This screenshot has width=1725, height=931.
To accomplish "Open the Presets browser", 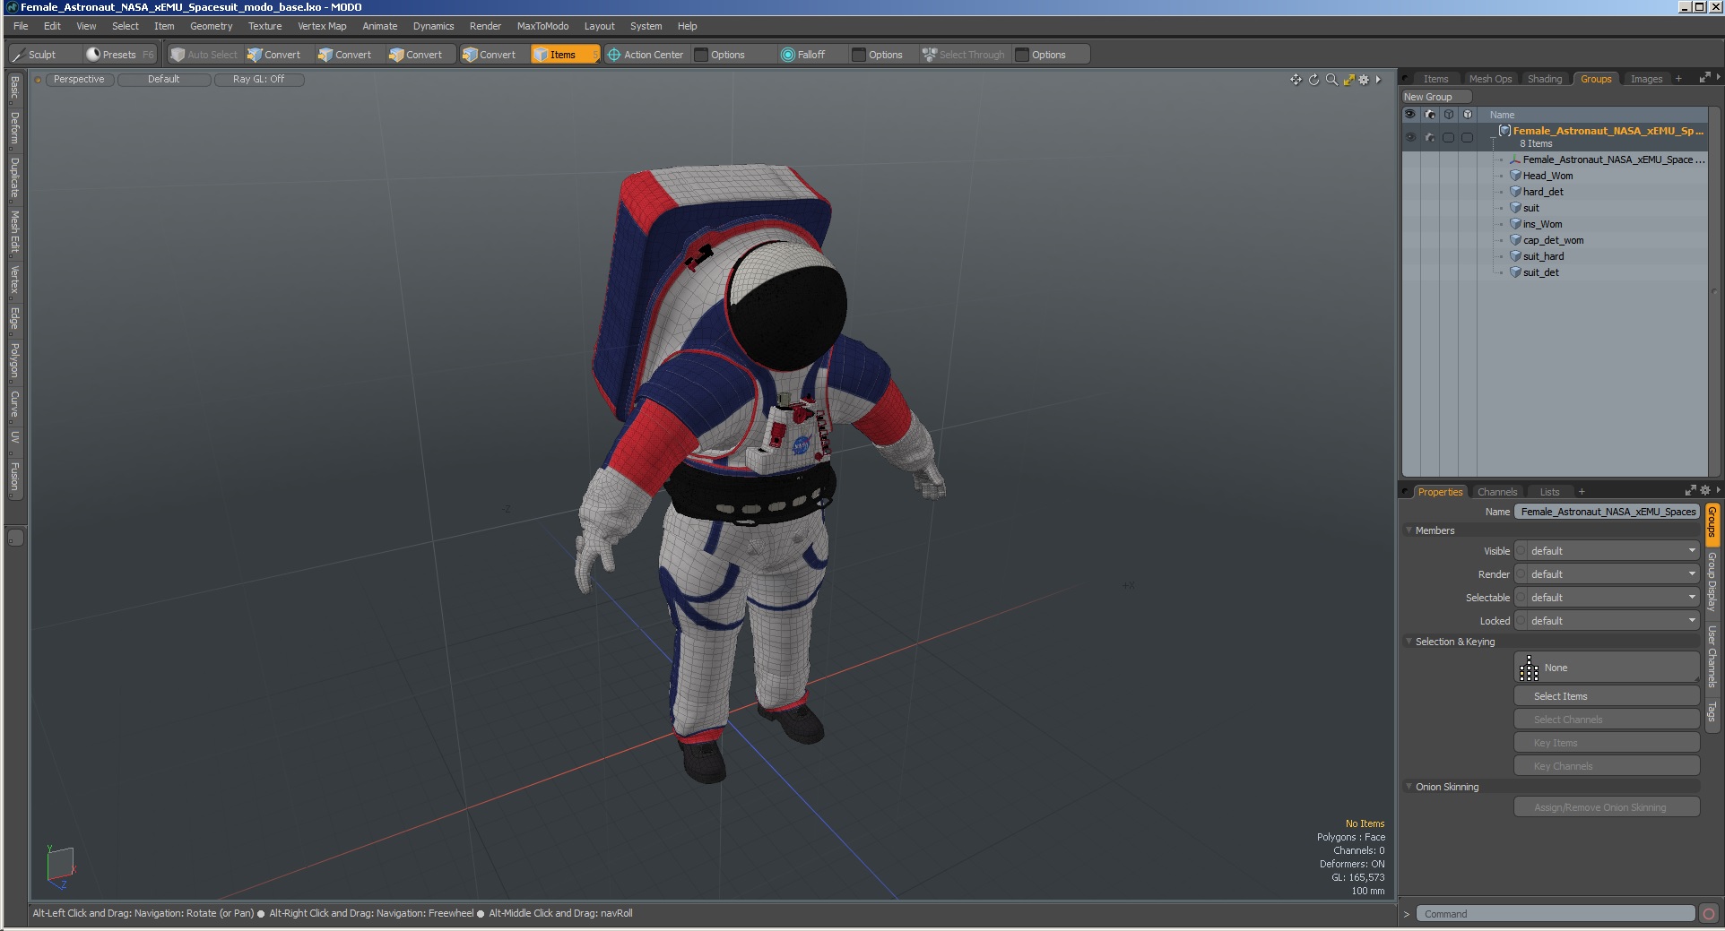I will (119, 55).
